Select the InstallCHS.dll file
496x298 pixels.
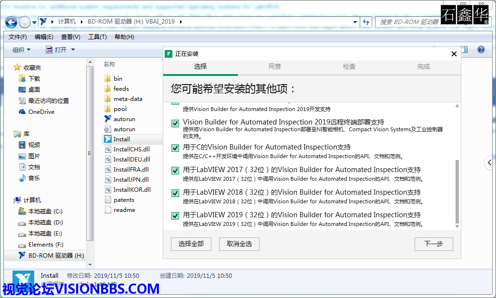[127, 149]
